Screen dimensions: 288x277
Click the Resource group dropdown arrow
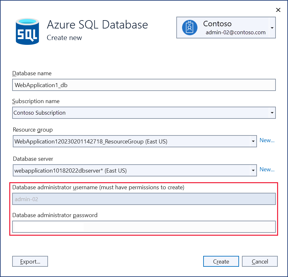click(253, 141)
